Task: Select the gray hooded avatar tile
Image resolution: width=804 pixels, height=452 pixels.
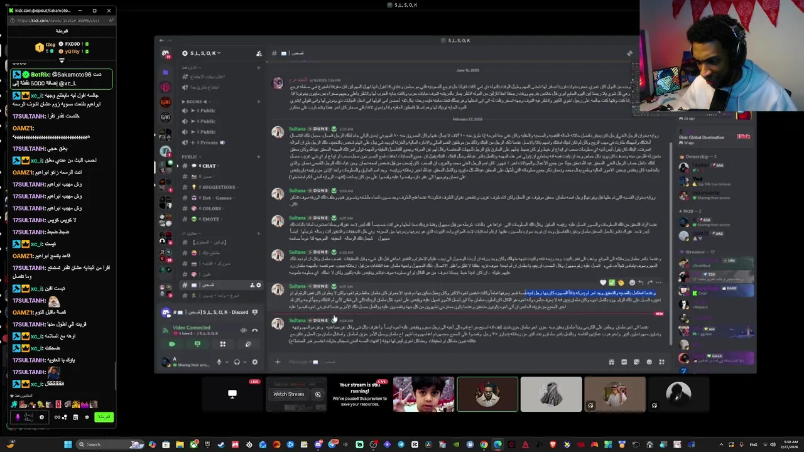Action: [551, 394]
